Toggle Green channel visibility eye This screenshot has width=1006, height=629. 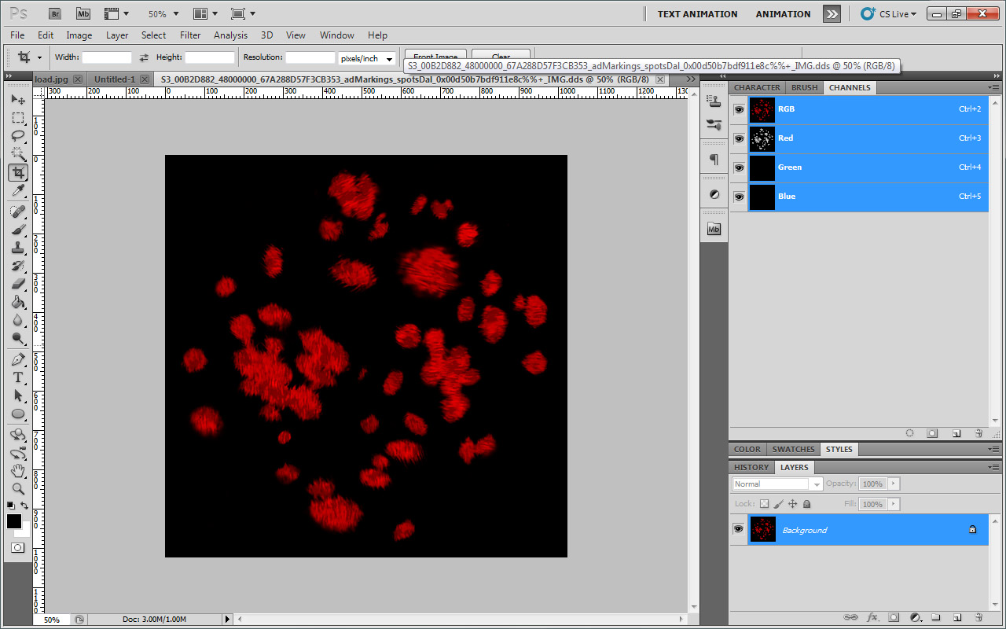coord(739,167)
